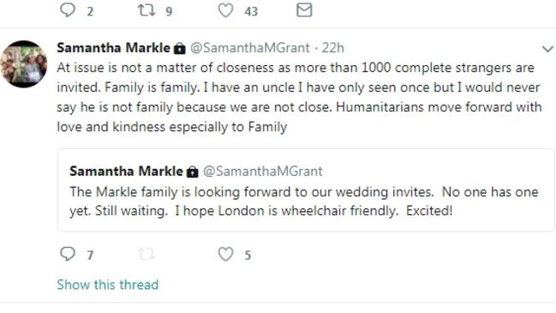Retweet the top tweet with 9 retweets
Image resolution: width=556 pixels, height=313 pixels.
click(x=146, y=10)
